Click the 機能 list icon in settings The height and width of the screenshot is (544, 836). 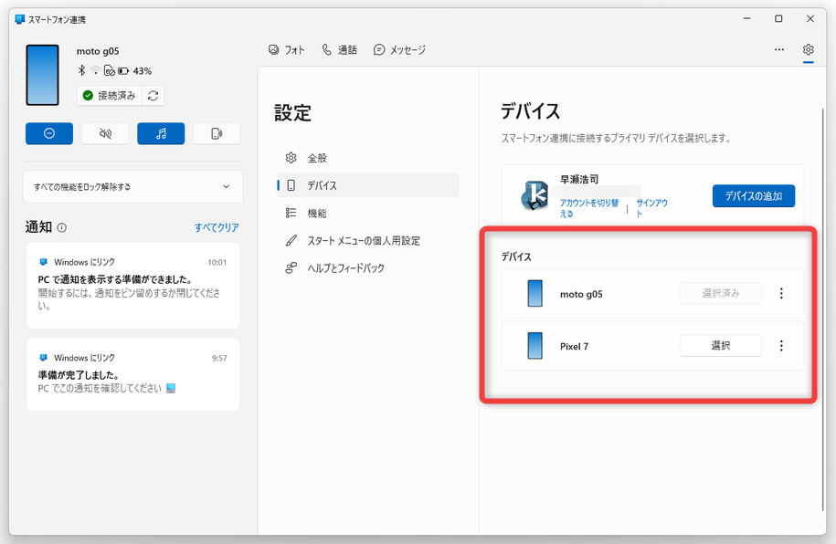pyautogui.click(x=291, y=213)
